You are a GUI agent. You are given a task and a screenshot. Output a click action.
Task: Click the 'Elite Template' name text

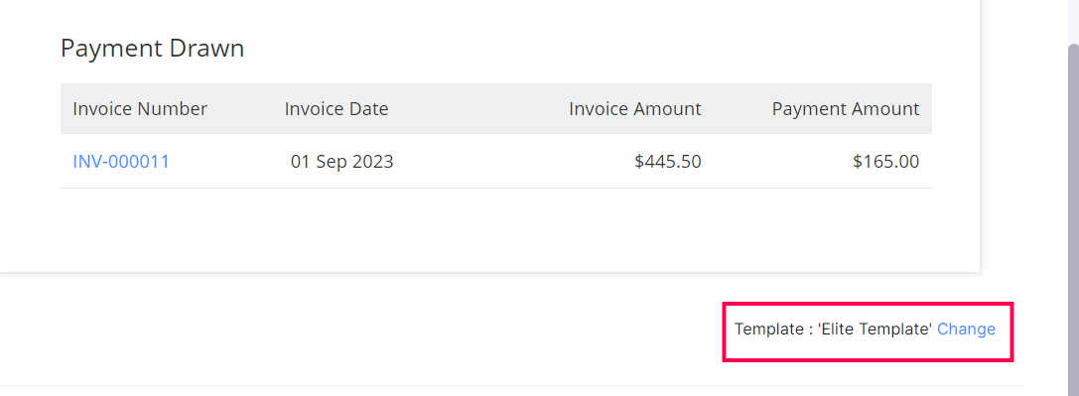tap(876, 330)
